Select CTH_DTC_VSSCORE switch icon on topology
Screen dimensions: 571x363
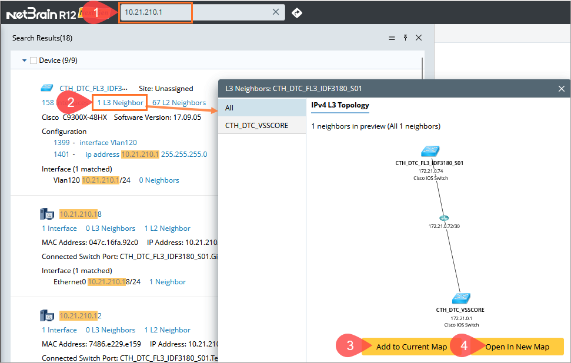[x=461, y=298]
